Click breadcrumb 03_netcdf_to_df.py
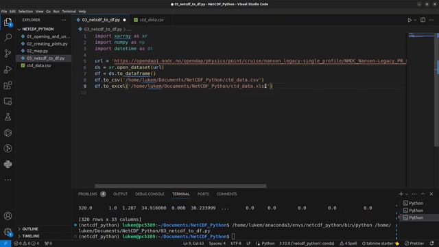This screenshot has height=247, width=439. (103, 29)
